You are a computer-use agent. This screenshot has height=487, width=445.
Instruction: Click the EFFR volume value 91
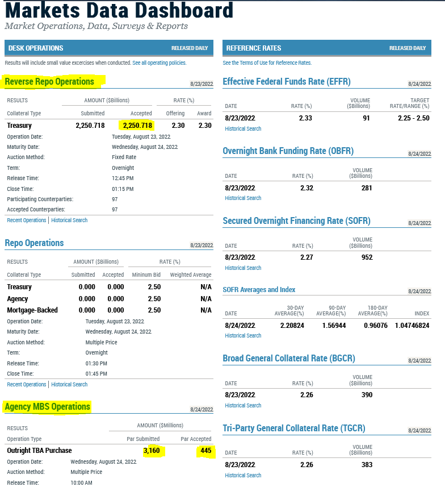(366, 118)
